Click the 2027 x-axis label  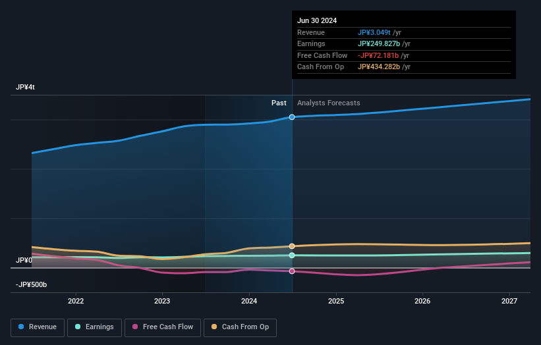[x=509, y=302]
